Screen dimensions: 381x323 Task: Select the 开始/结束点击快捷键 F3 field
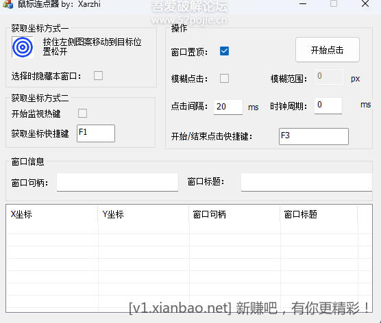coord(313,136)
